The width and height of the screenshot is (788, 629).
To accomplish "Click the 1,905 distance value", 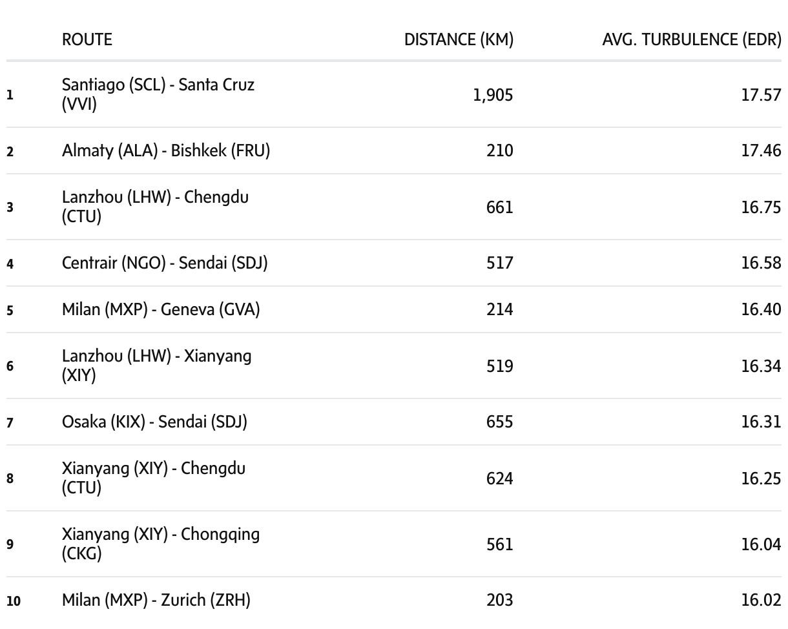I will [x=493, y=95].
